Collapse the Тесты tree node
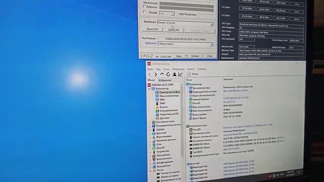This screenshot has height=182, width=324. point(150,171)
